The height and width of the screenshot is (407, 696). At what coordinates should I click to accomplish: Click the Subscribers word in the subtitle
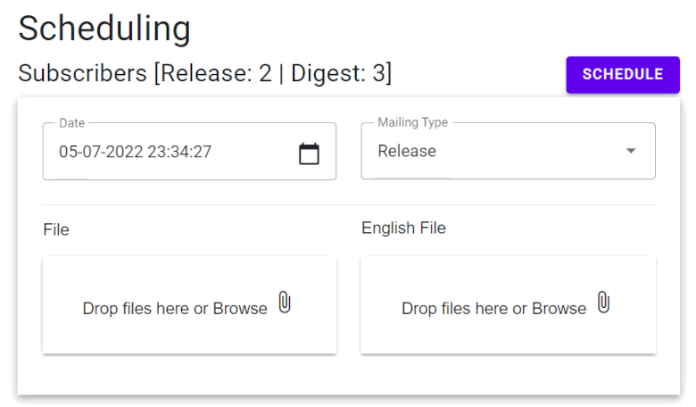coord(83,73)
